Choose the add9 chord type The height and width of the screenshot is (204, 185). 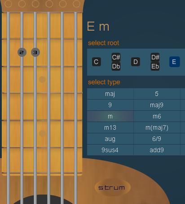pos(157,150)
